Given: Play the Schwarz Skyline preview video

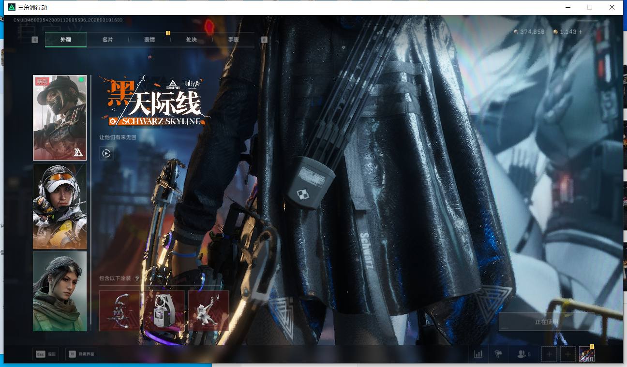Looking at the screenshot, I should 106,154.
